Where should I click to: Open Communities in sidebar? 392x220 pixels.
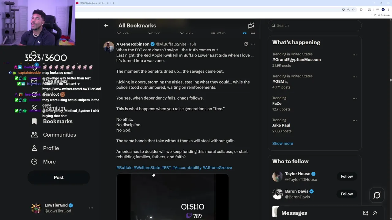(x=54, y=135)
